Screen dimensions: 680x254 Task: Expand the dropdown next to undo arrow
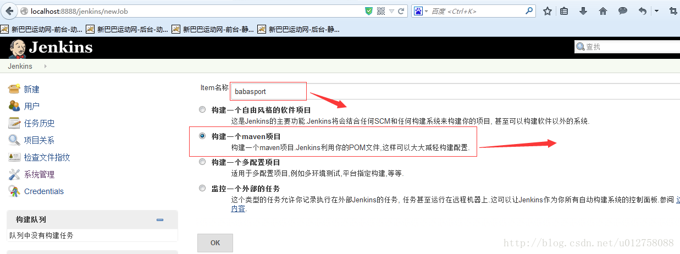coord(657,11)
